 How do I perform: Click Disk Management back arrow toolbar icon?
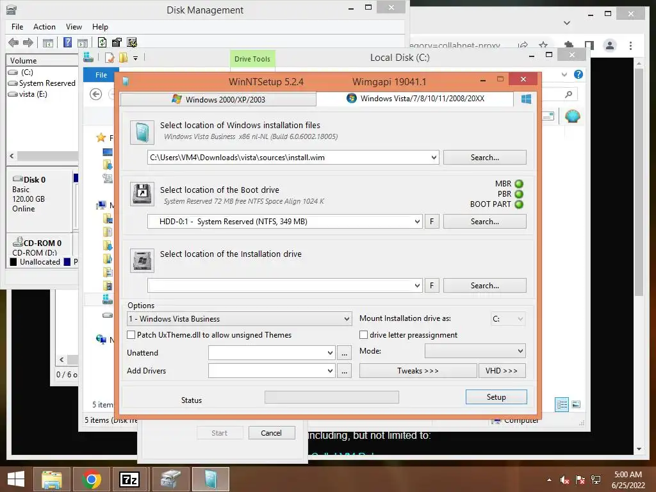[13, 42]
